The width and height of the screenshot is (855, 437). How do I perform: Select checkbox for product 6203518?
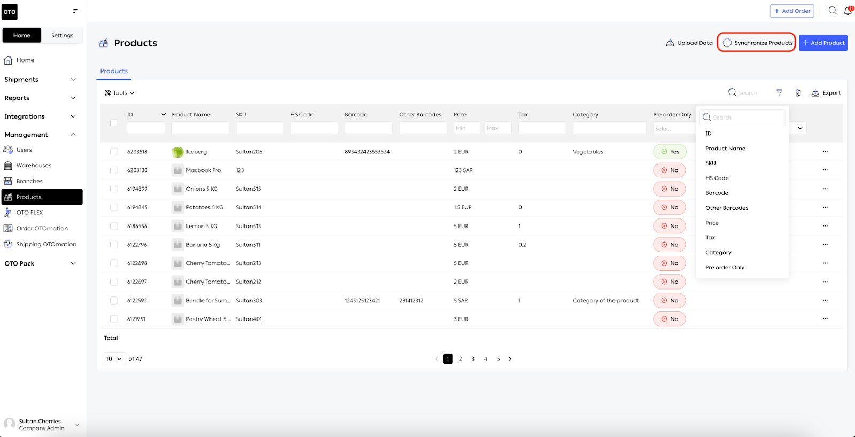[x=114, y=152]
